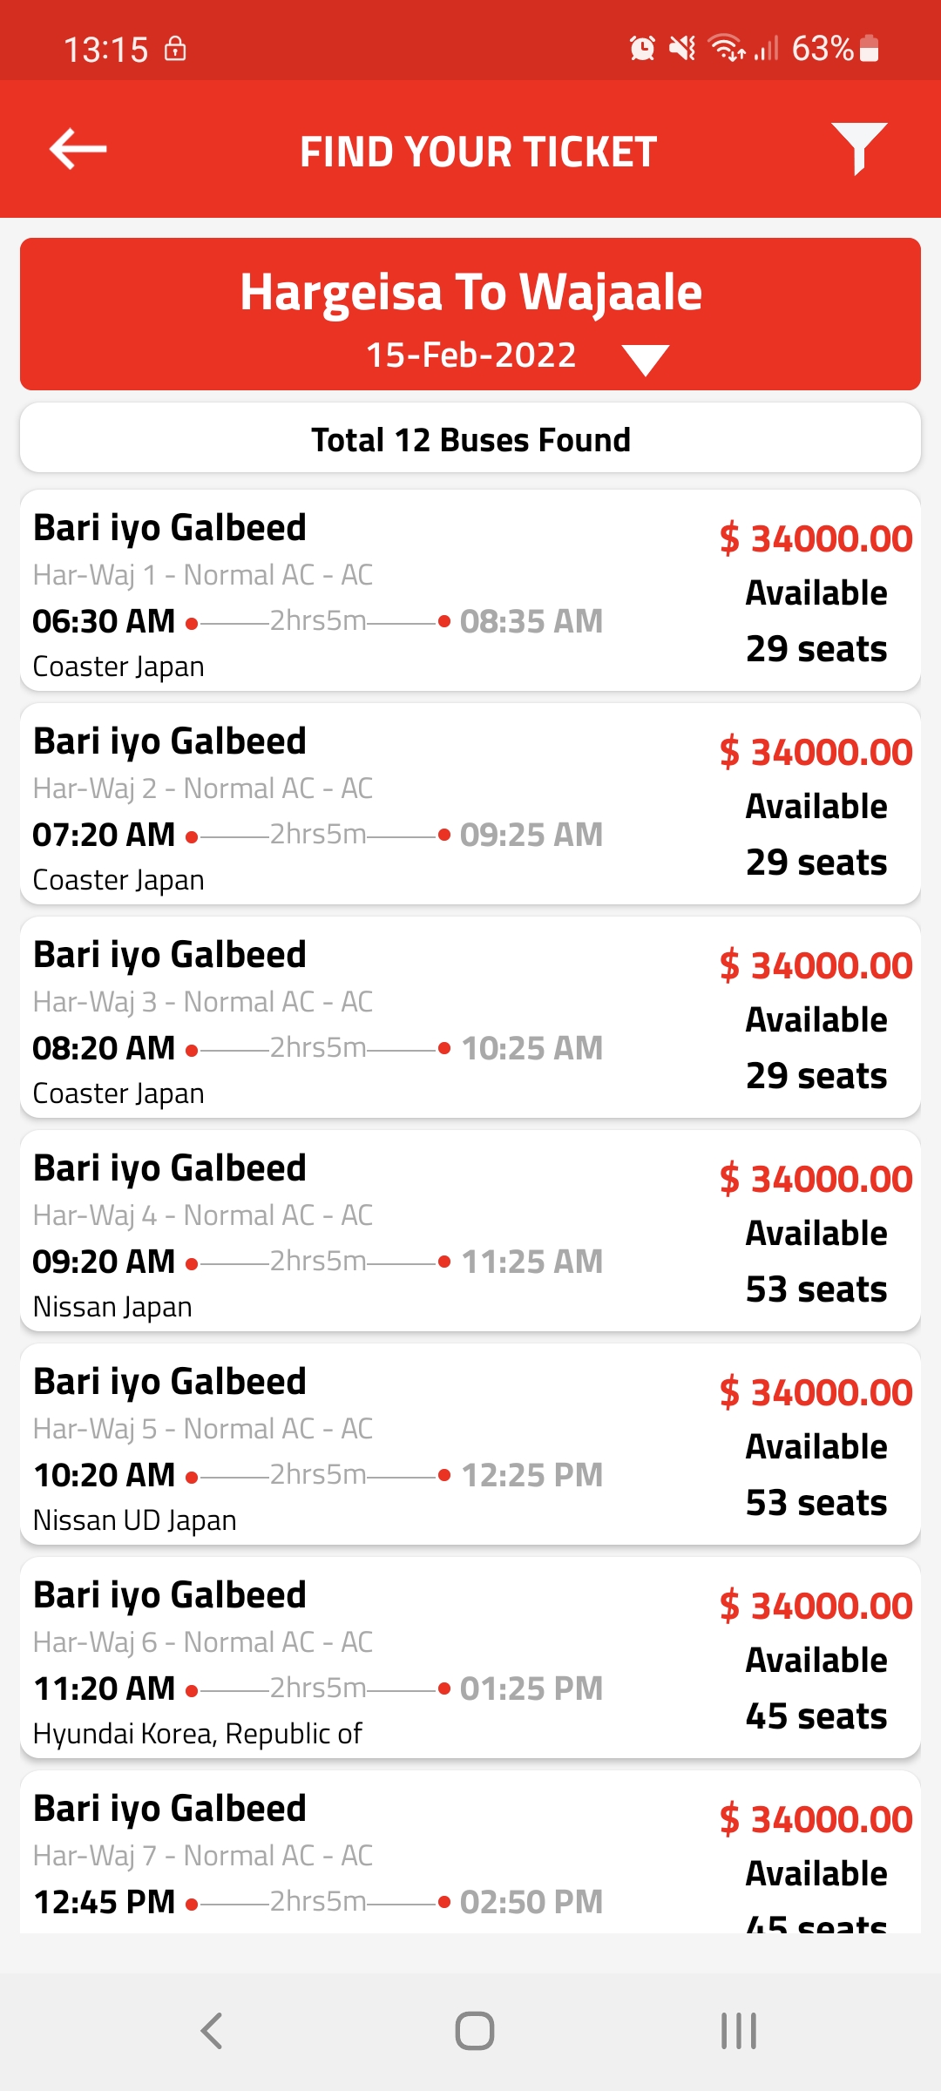
Task: Tap the alarm icon in status bar
Action: point(642,49)
